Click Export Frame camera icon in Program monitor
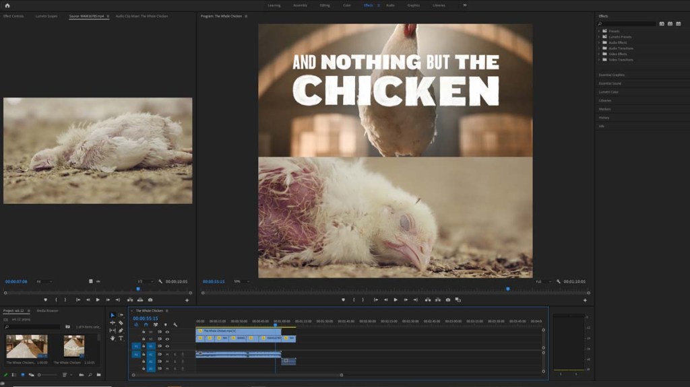Viewport: 690px width, 387px height. (x=448, y=300)
